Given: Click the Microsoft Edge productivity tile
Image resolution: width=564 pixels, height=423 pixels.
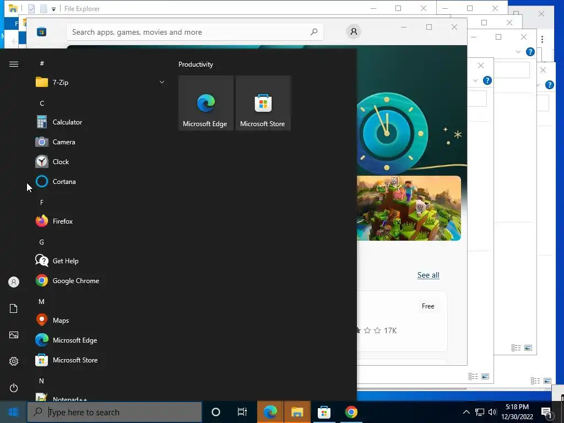Looking at the screenshot, I should [206, 103].
